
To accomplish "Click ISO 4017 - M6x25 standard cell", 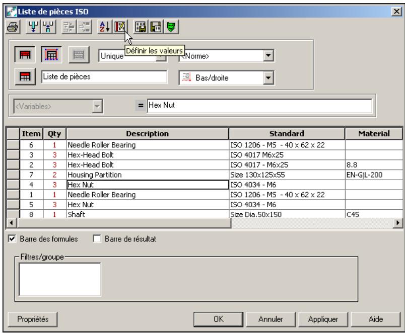I will coord(287,165).
